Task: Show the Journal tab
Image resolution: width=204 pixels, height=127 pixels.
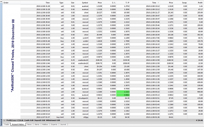Action: tap(63, 124)
